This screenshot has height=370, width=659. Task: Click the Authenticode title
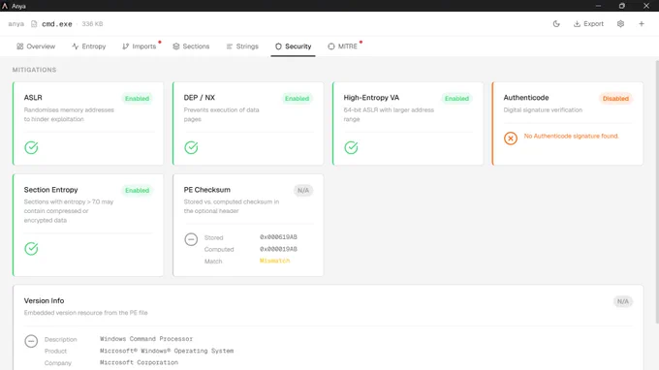click(526, 98)
